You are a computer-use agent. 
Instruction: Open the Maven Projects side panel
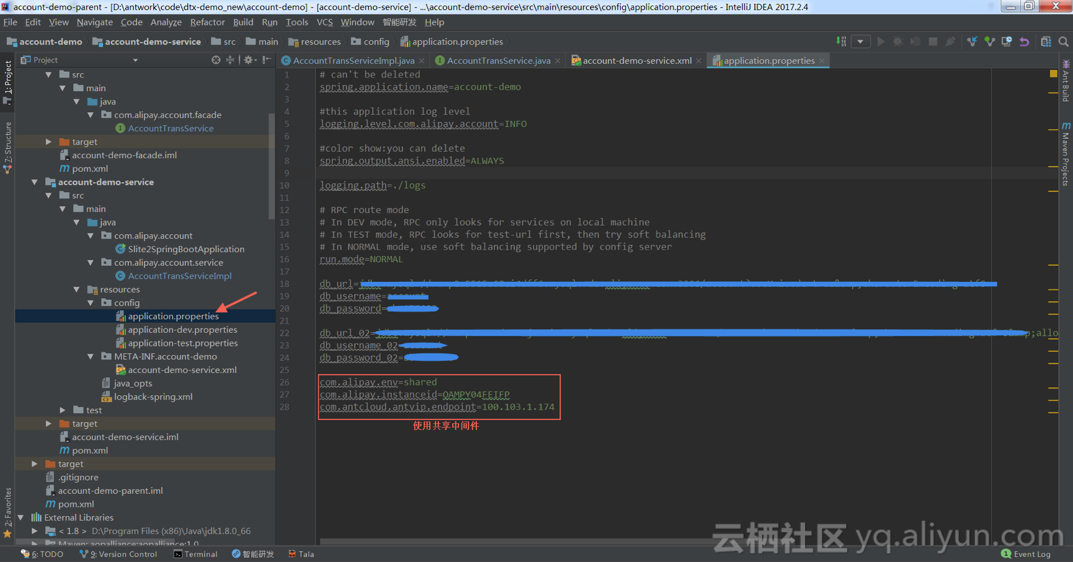point(1066,154)
